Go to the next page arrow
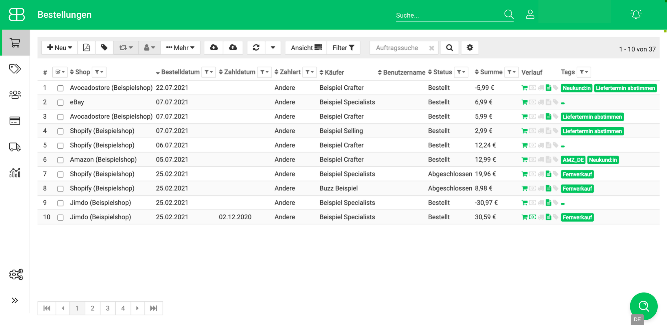 click(x=137, y=308)
